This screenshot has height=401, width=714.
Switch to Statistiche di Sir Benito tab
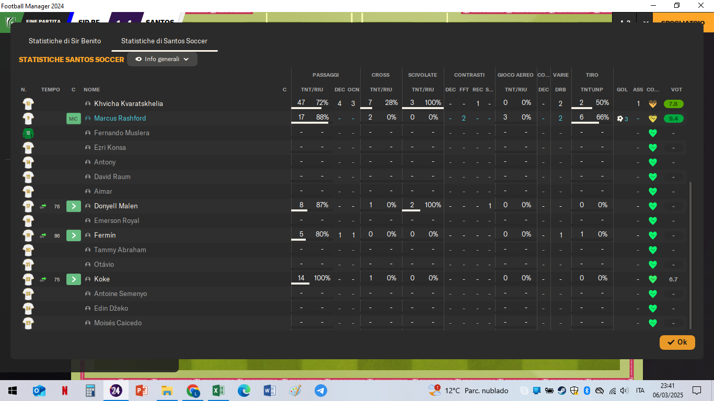[65, 41]
